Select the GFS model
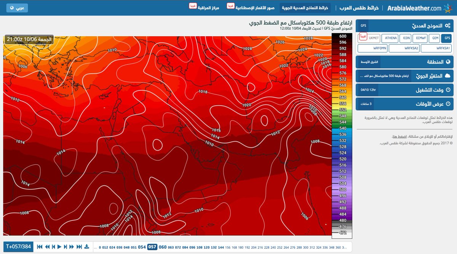 click(x=447, y=38)
